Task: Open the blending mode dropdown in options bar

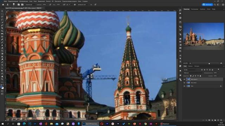Action: 30,5
